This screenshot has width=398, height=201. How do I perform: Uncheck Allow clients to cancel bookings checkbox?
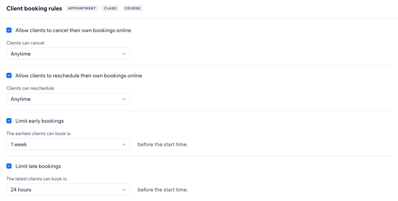point(9,30)
